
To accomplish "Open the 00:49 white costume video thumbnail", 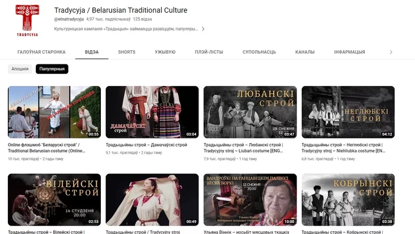I will pyautogui.click(x=152, y=200).
